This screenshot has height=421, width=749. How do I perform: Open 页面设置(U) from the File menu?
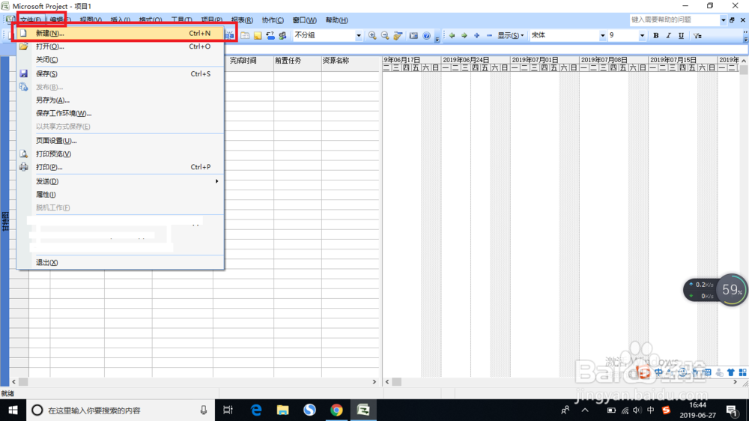coord(121,141)
